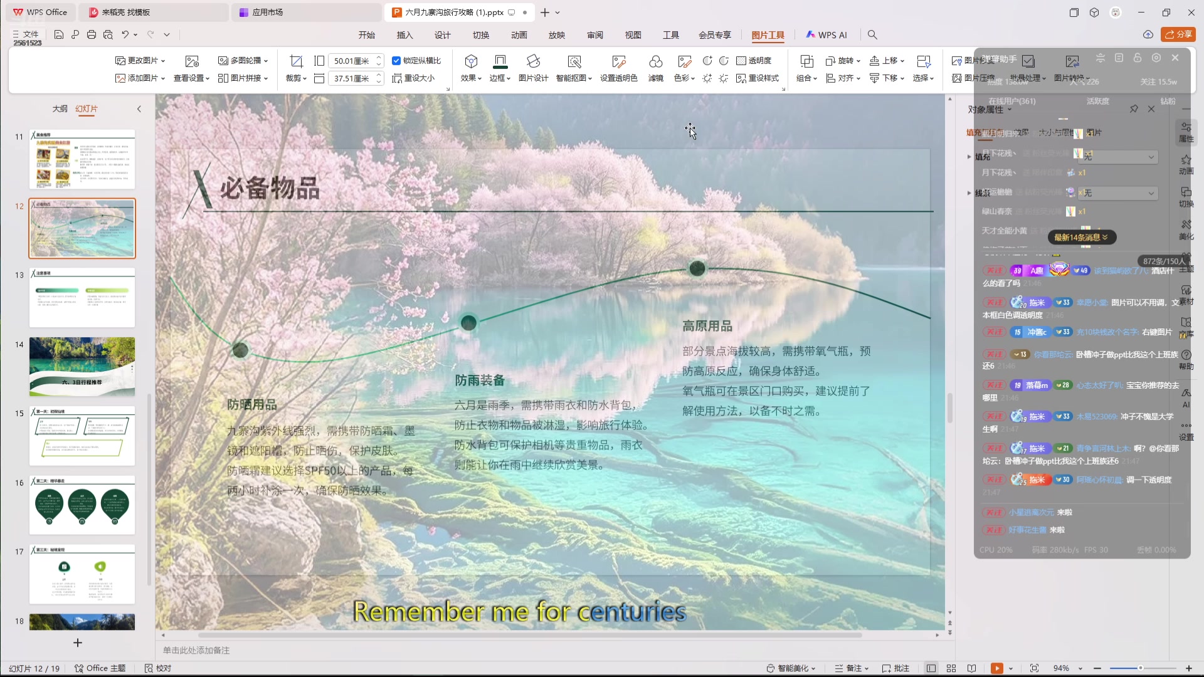Open the 开始 ribbon tab

click(367, 35)
